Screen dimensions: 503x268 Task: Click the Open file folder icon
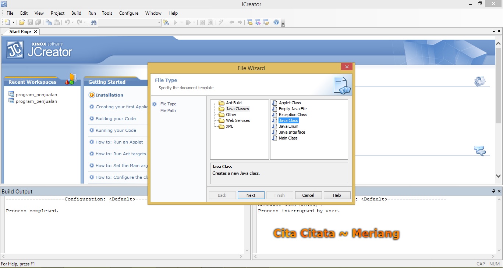coord(22,22)
